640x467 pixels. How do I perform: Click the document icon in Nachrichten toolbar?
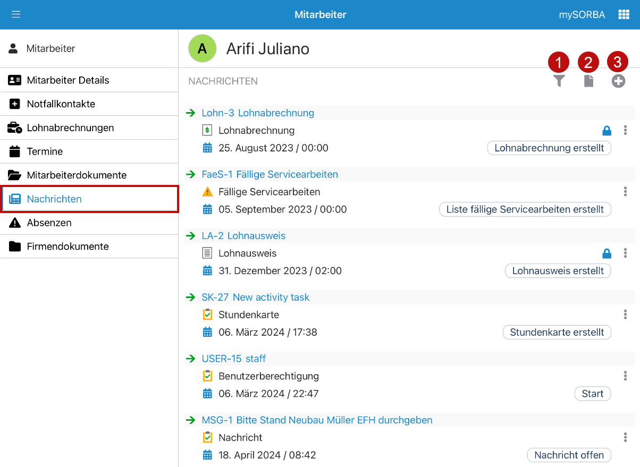[x=588, y=81]
